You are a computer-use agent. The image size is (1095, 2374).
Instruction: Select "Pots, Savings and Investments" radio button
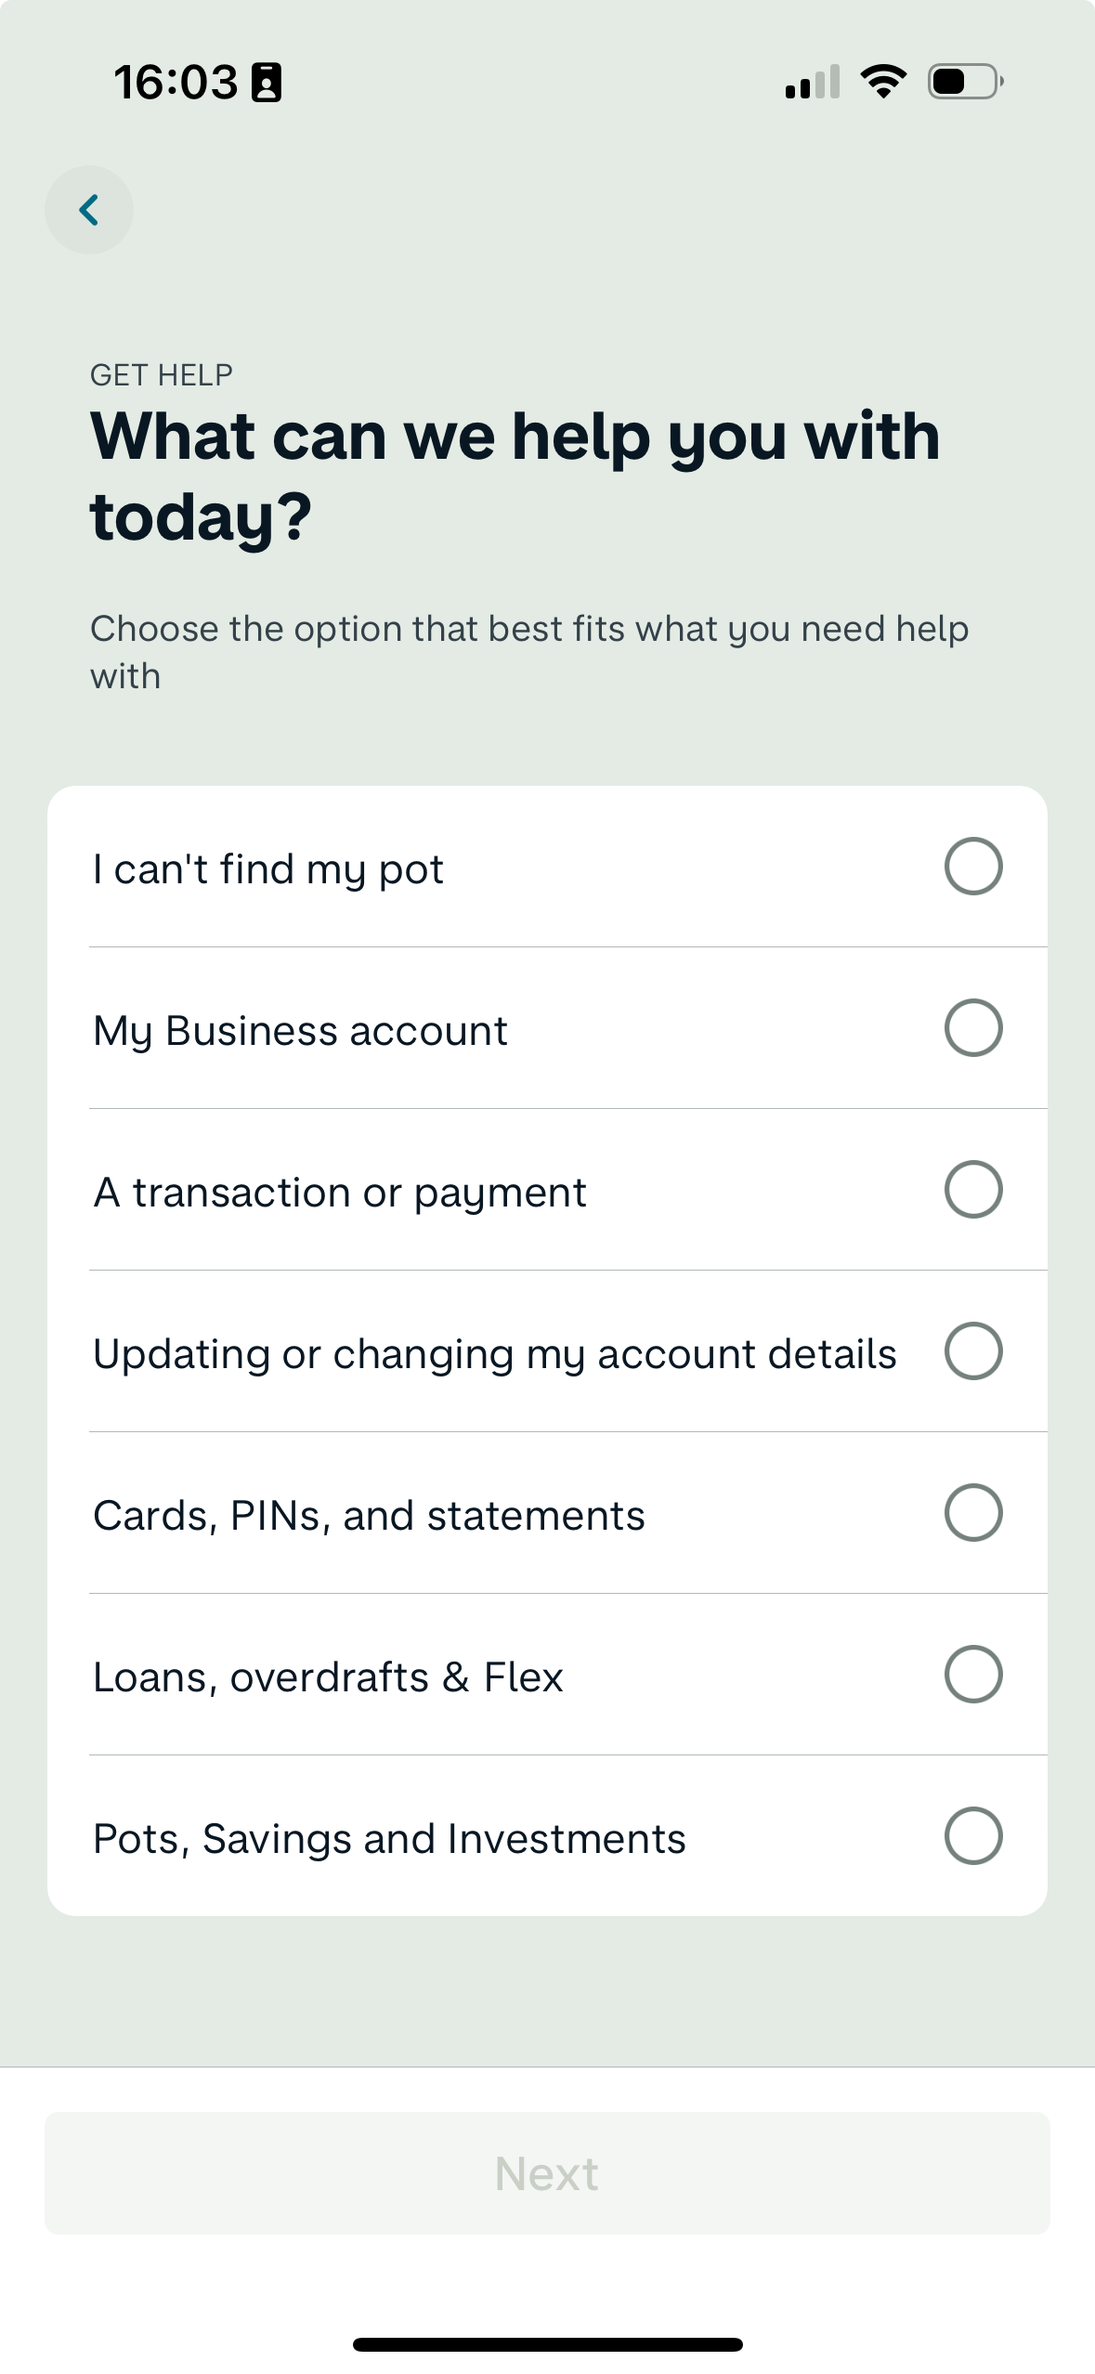[x=972, y=1836]
